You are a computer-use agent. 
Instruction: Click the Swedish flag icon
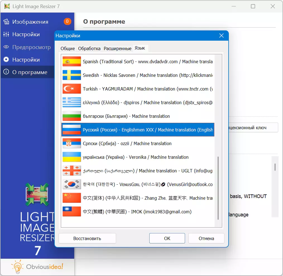pyautogui.click(x=72, y=75)
